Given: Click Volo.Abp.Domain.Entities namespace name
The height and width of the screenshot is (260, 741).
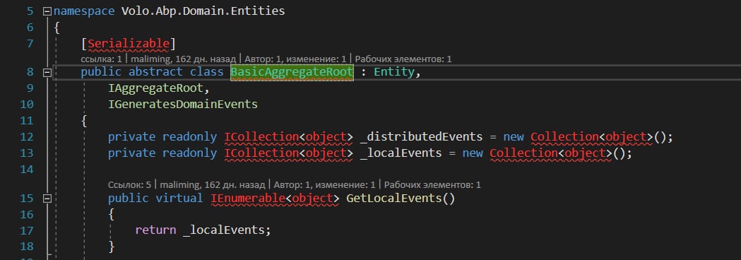Looking at the screenshot, I should click(203, 11).
